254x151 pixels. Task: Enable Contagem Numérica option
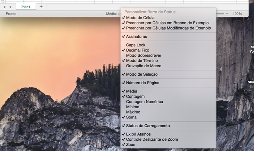pos(168,102)
